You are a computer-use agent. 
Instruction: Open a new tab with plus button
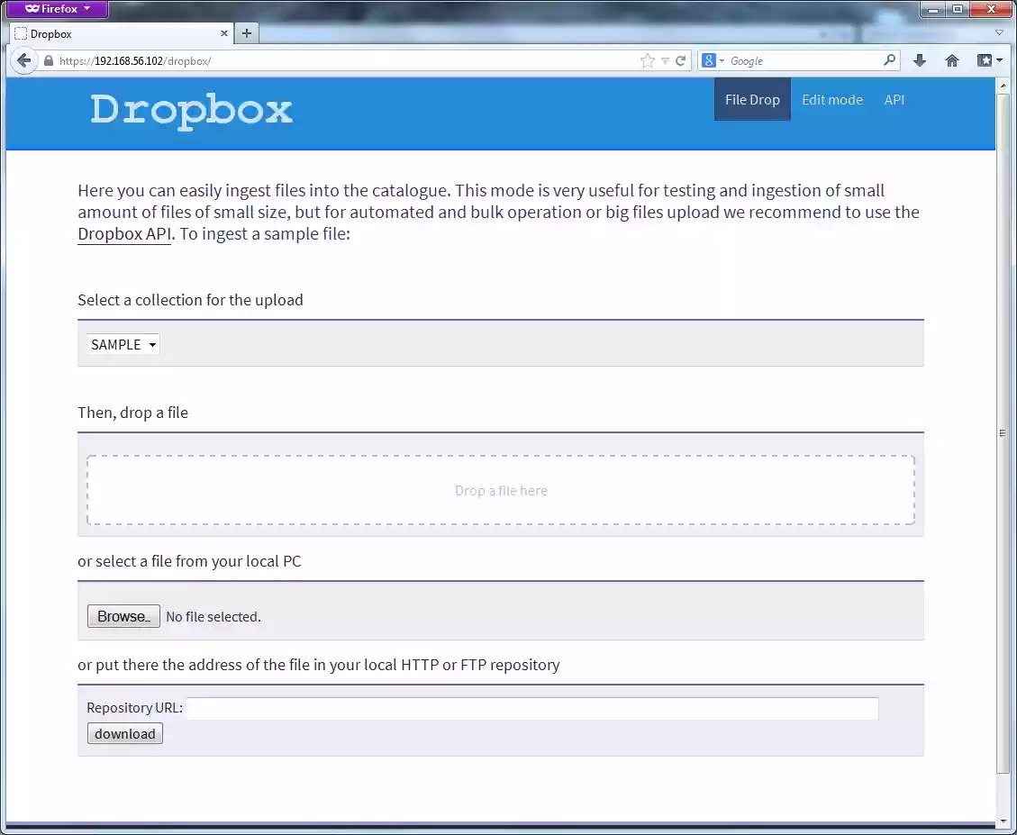click(x=246, y=33)
